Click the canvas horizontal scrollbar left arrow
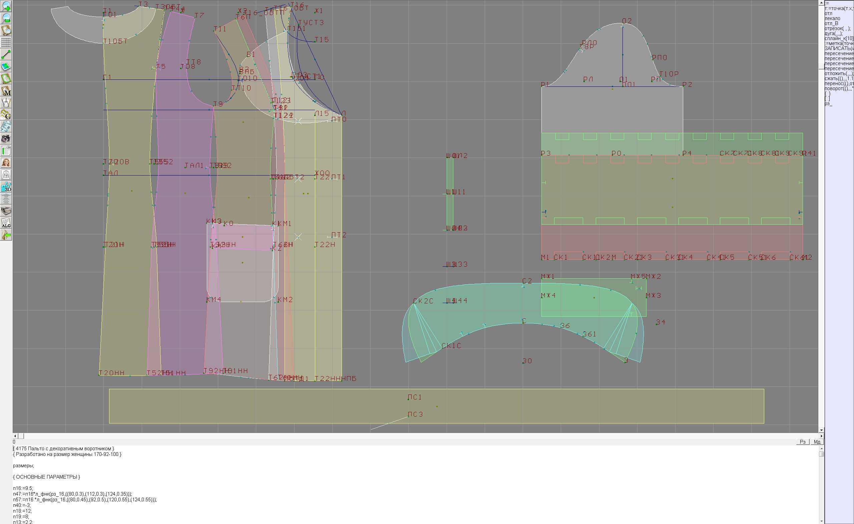The height and width of the screenshot is (524, 854). (15, 436)
